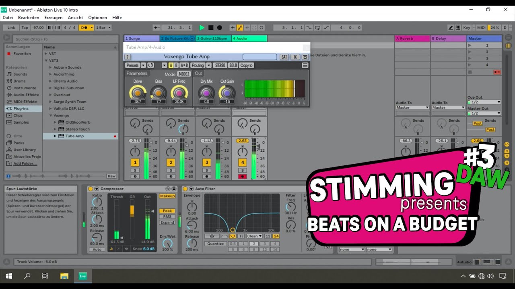
Task: Click the Tube Amp window size icon
Action: 305,57
